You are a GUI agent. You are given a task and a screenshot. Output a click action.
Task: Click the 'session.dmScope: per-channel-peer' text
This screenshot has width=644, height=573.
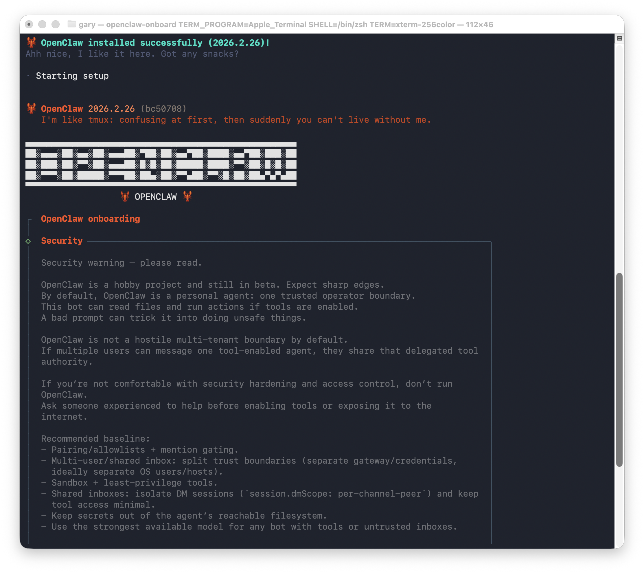[335, 494]
